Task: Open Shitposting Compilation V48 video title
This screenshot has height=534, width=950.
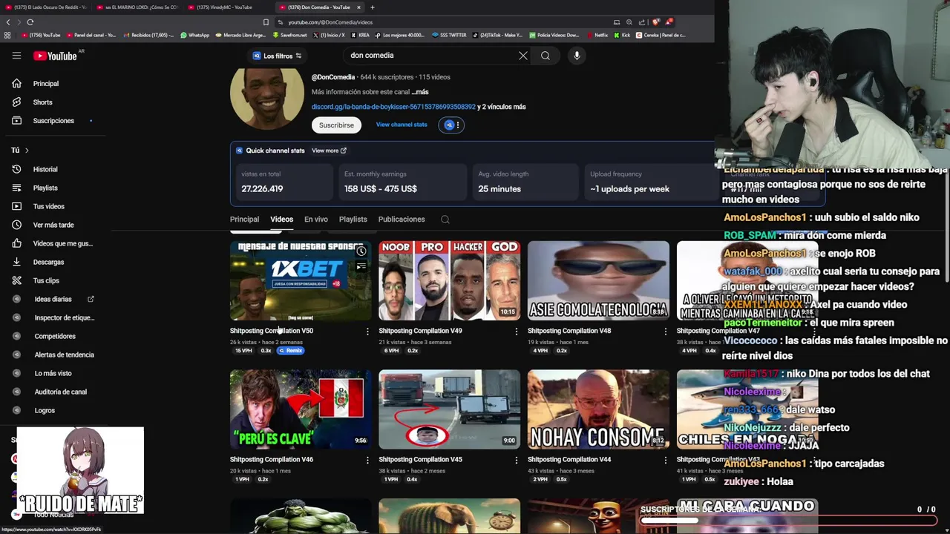Action: 569,332
